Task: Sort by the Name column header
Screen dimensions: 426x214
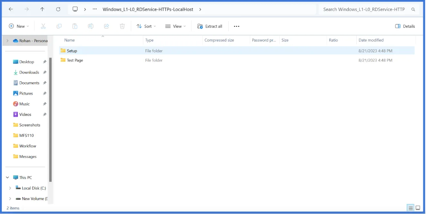Action: point(69,40)
